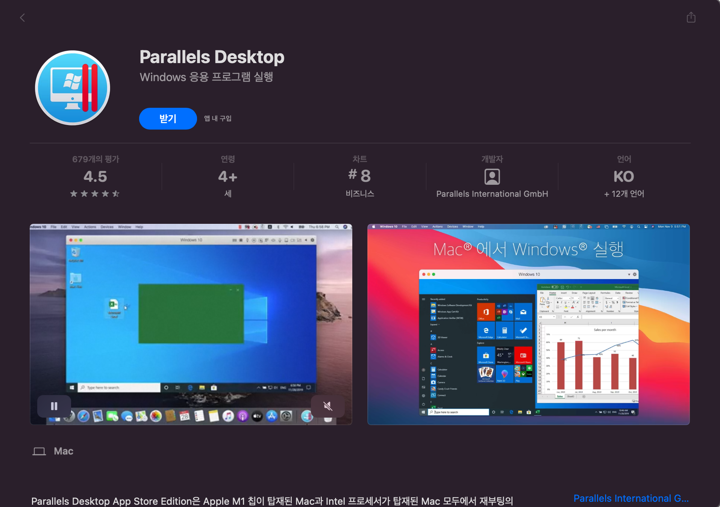This screenshot has height=507, width=720.
Task: Click the Mail tile in the screenshot
Action: coord(523,312)
